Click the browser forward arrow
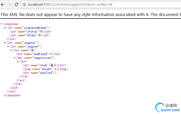 [9, 4]
